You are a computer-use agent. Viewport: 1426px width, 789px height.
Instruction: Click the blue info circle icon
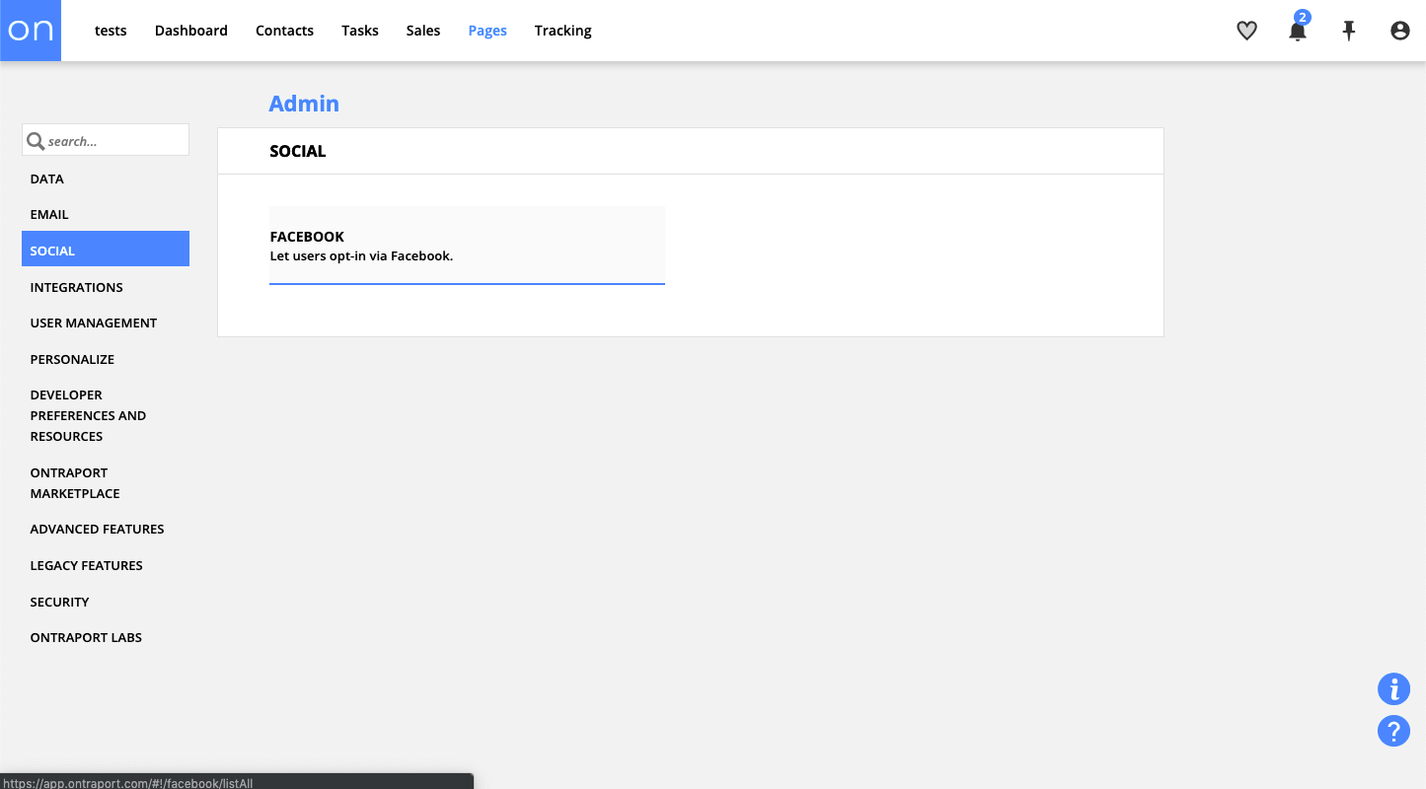(x=1393, y=688)
